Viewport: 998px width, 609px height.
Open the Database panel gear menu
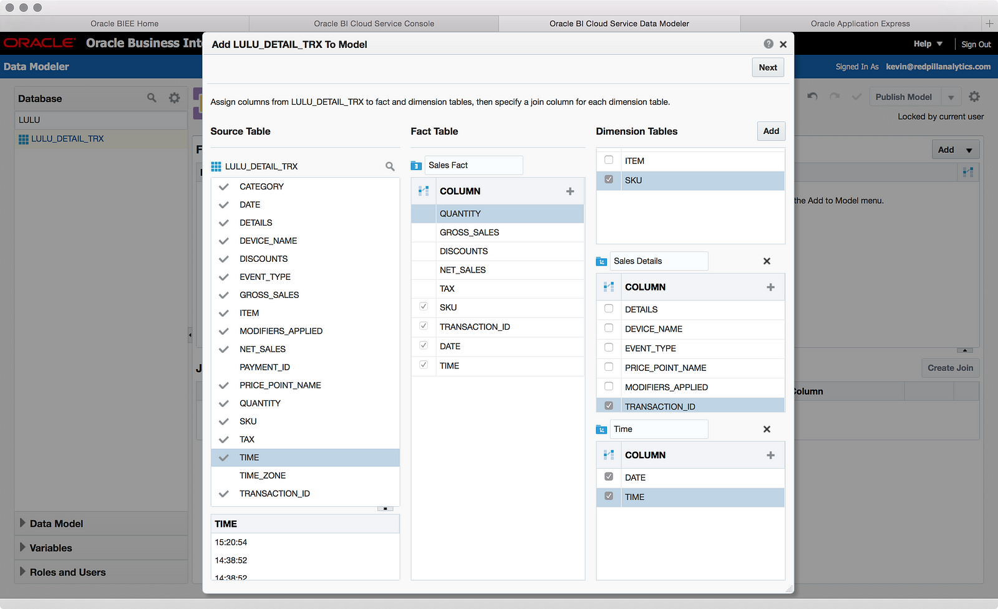tap(175, 98)
